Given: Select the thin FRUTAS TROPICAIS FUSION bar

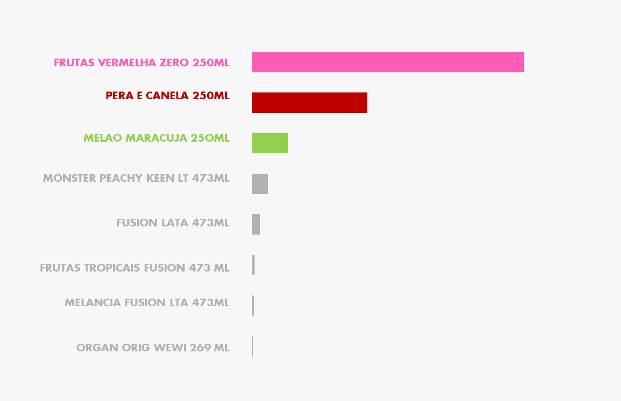Looking at the screenshot, I should coord(253,265).
